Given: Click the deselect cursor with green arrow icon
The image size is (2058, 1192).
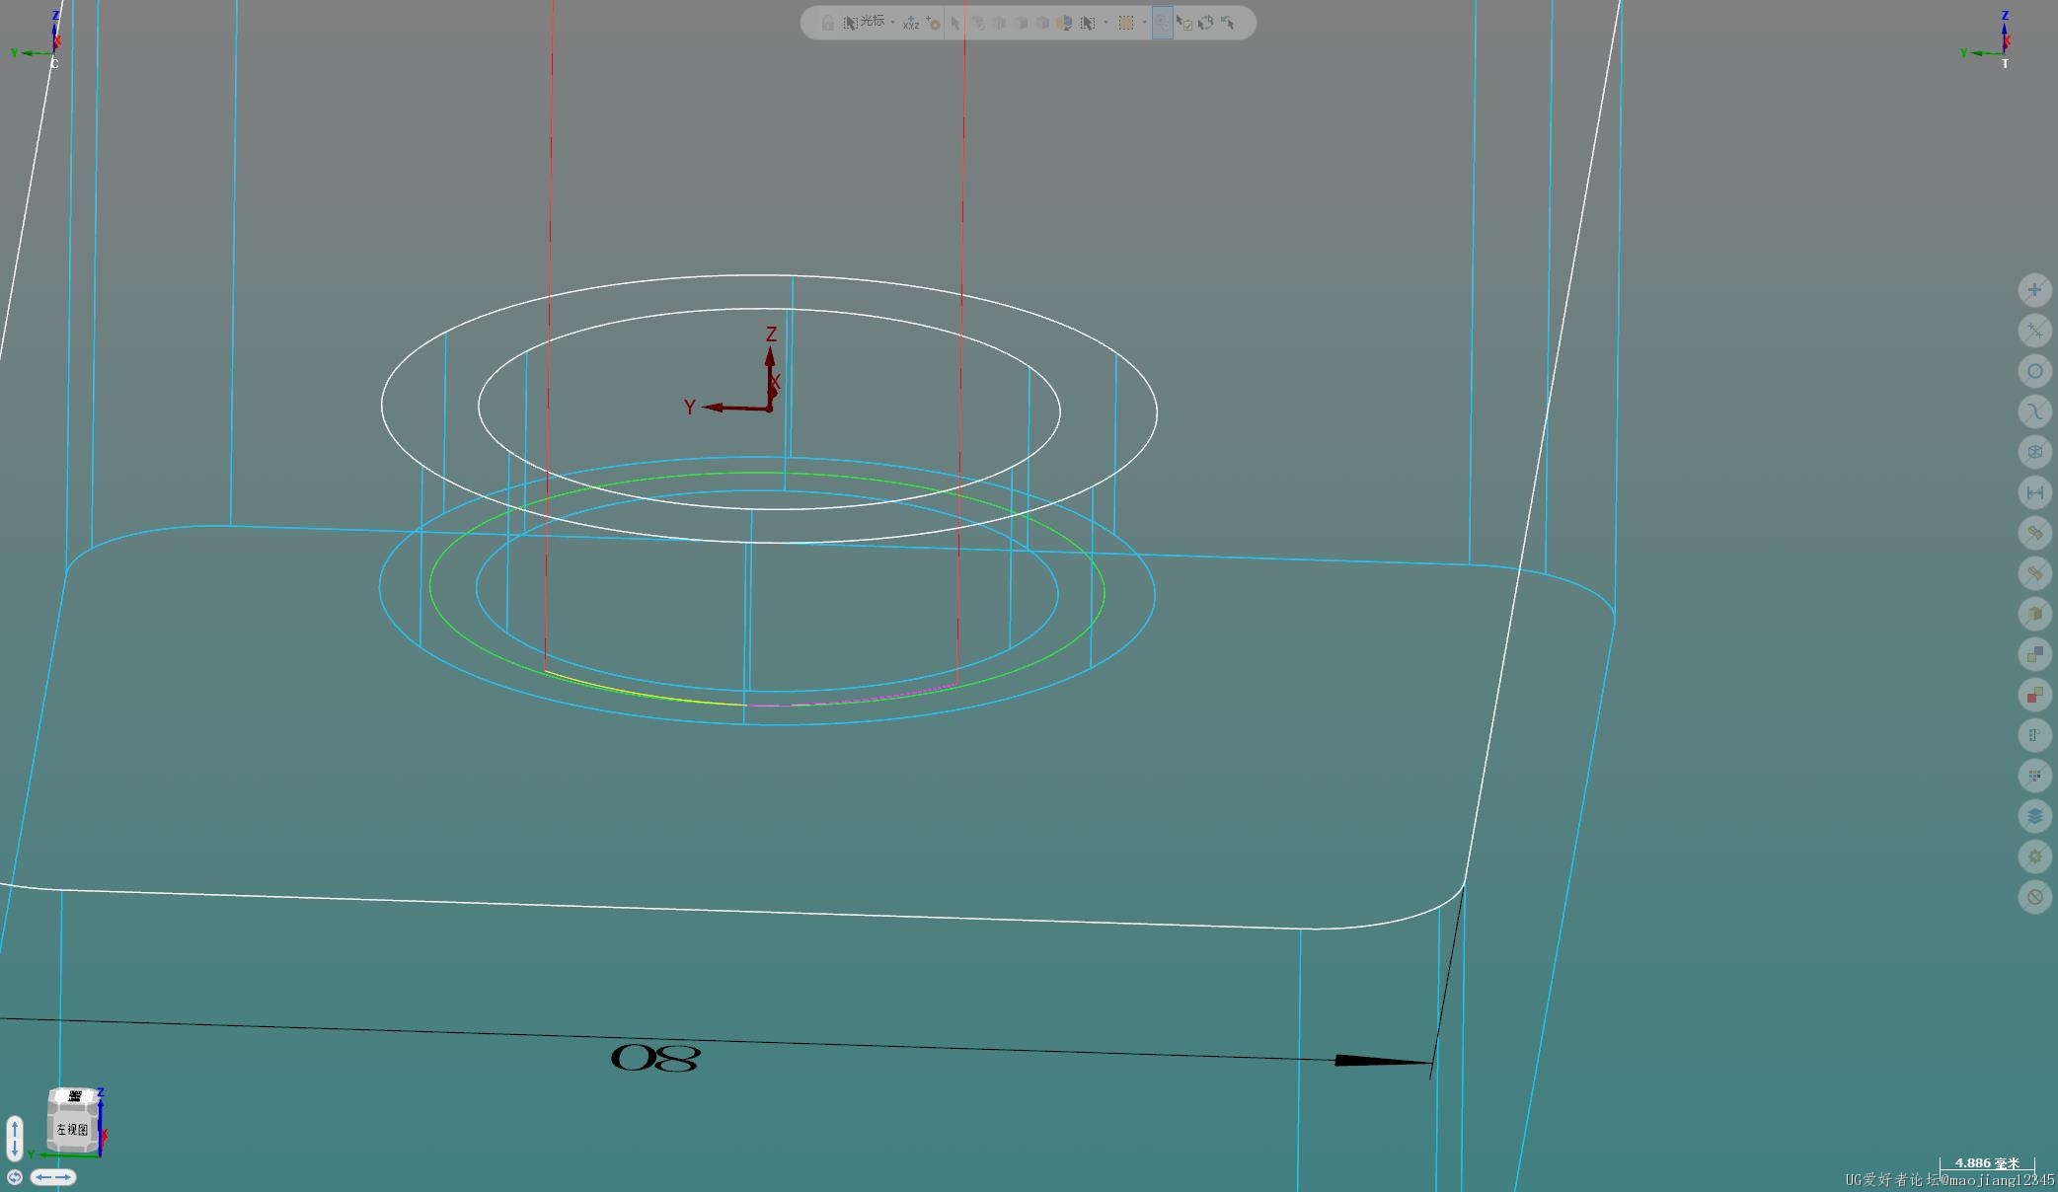Looking at the screenshot, I should click(x=1227, y=23).
